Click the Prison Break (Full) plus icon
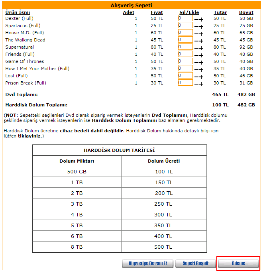This screenshot has height=279, width=263. click(x=201, y=84)
